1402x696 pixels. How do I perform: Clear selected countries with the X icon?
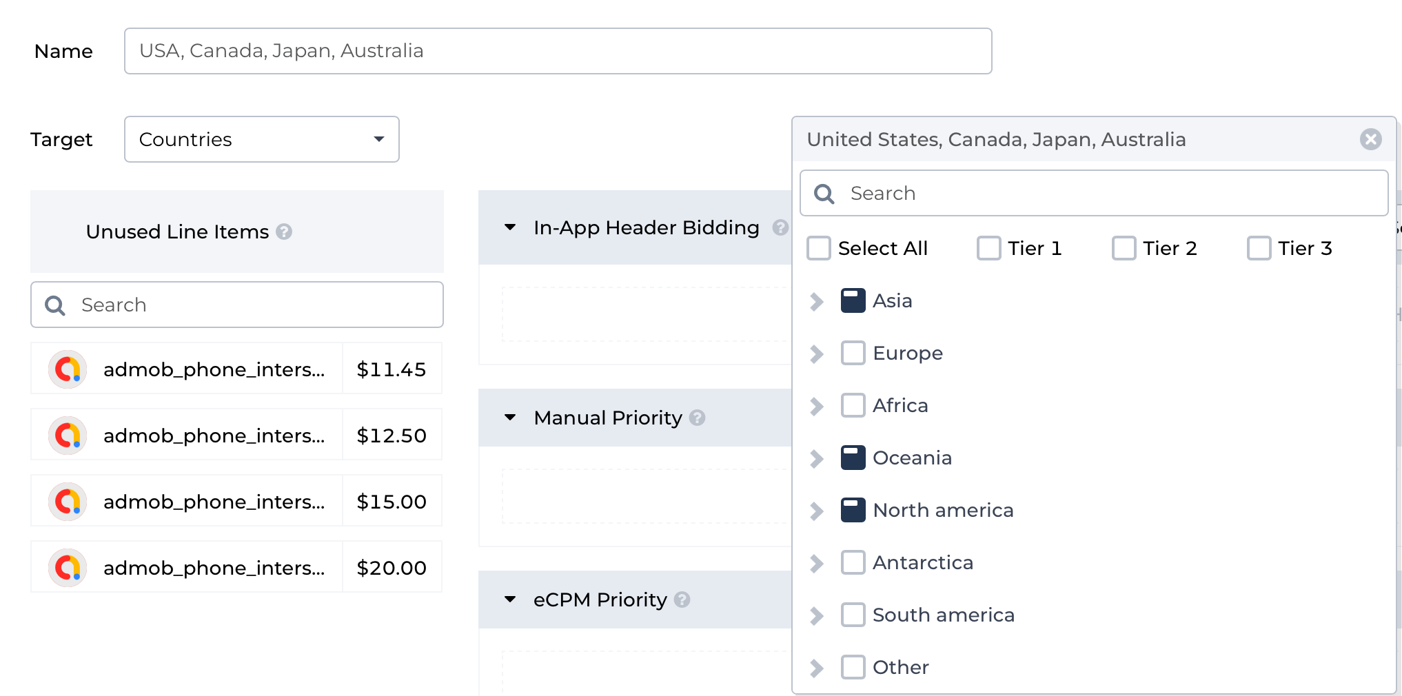pyautogui.click(x=1370, y=139)
